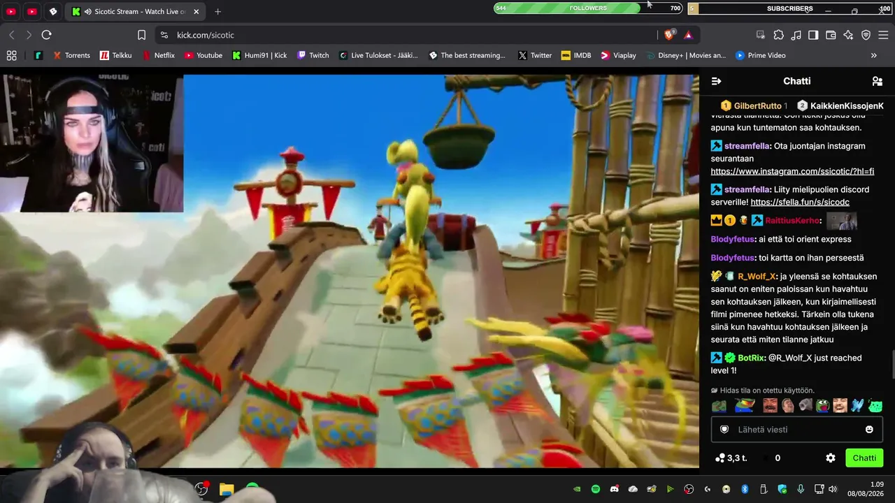Open the Disney+ bookmark

click(x=686, y=55)
